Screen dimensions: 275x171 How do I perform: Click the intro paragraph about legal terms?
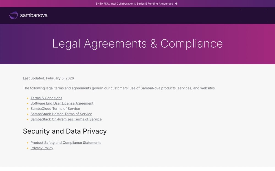119,88
